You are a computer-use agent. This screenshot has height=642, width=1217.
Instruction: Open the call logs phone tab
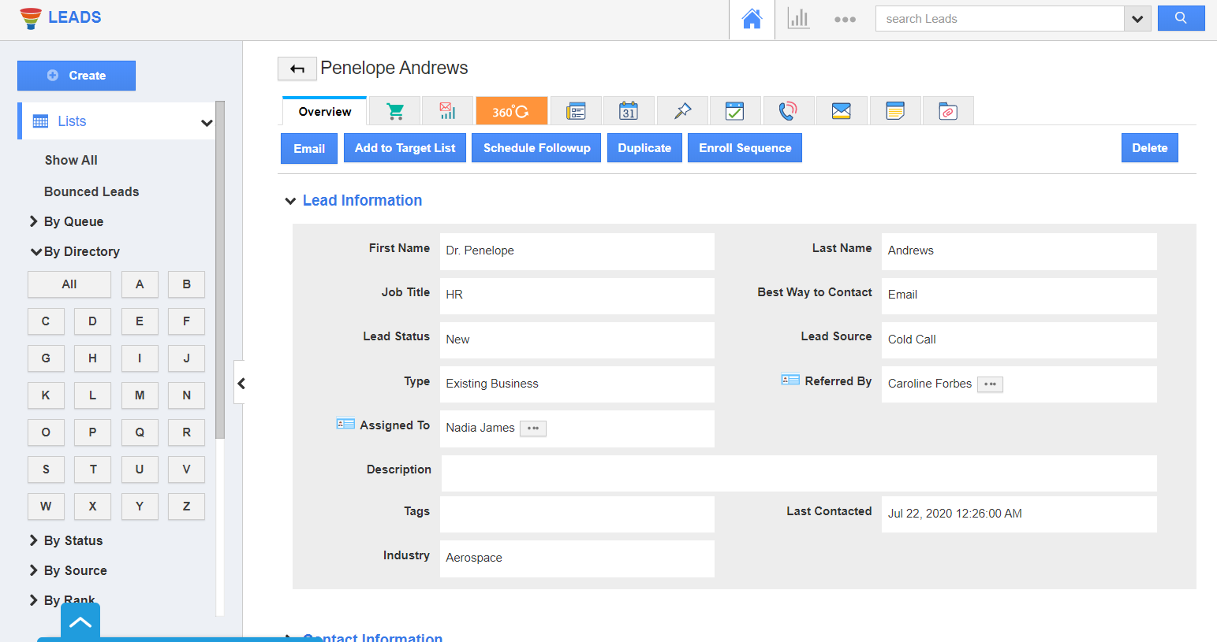click(788, 111)
